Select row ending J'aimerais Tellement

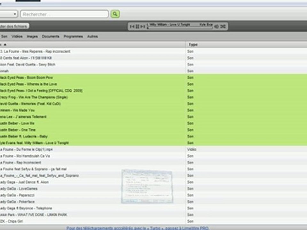click(153, 117)
